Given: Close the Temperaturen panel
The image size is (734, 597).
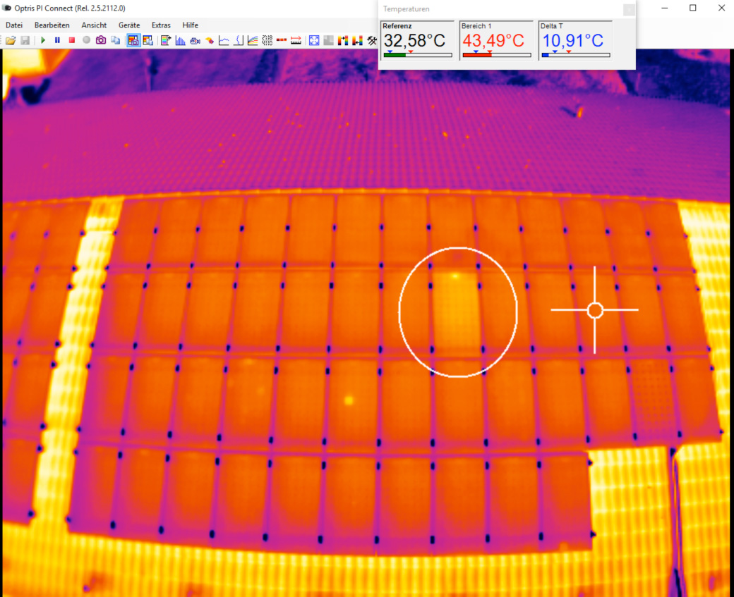Looking at the screenshot, I should [x=628, y=9].
